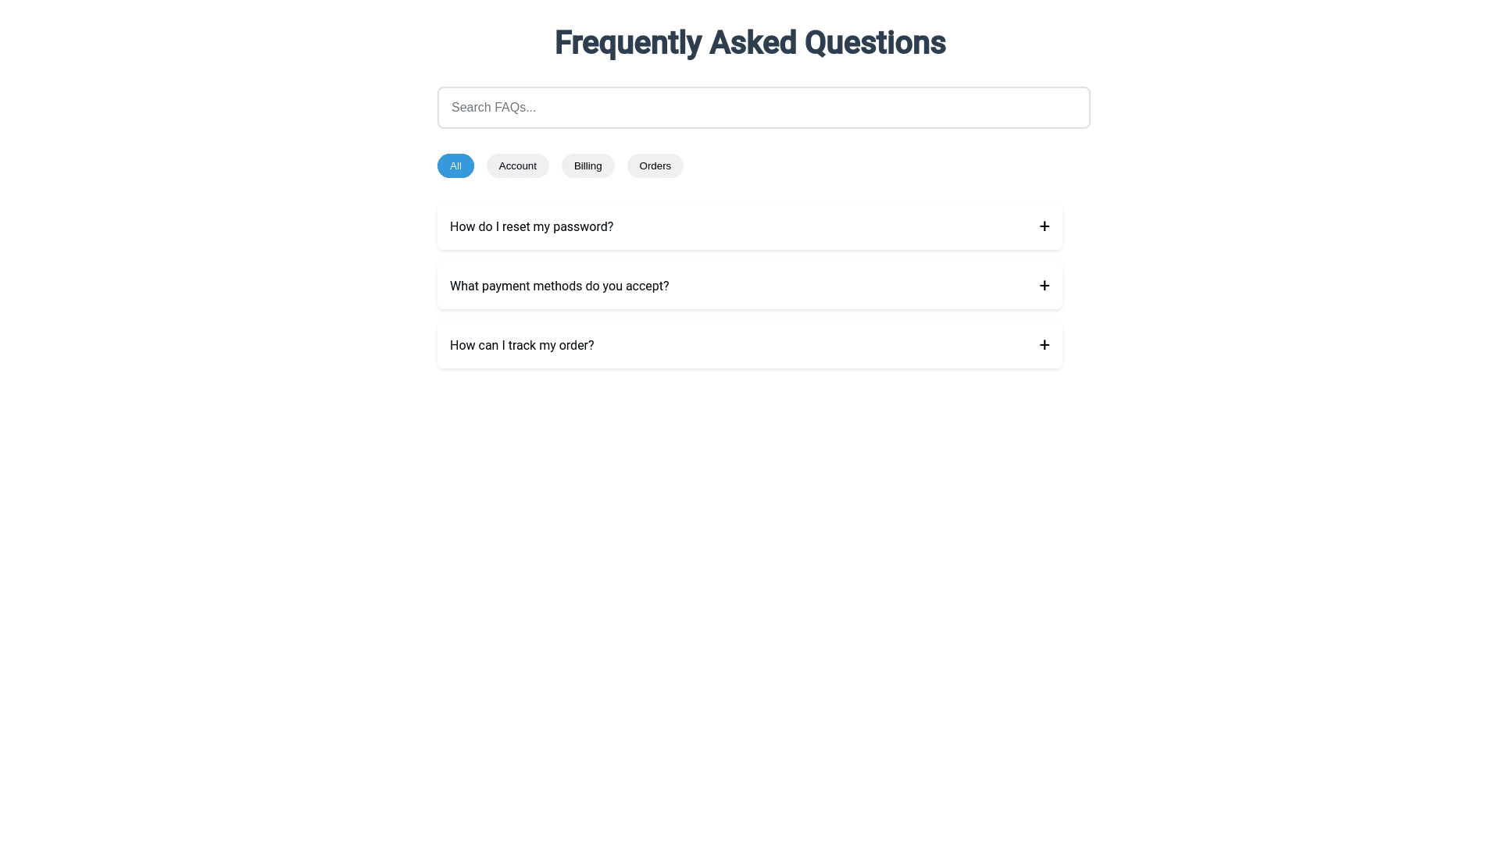Image resolution: width=1500 pixels, height=843 pixels.
Task: Toggle the Billing pill button
Action: (587, 166)
